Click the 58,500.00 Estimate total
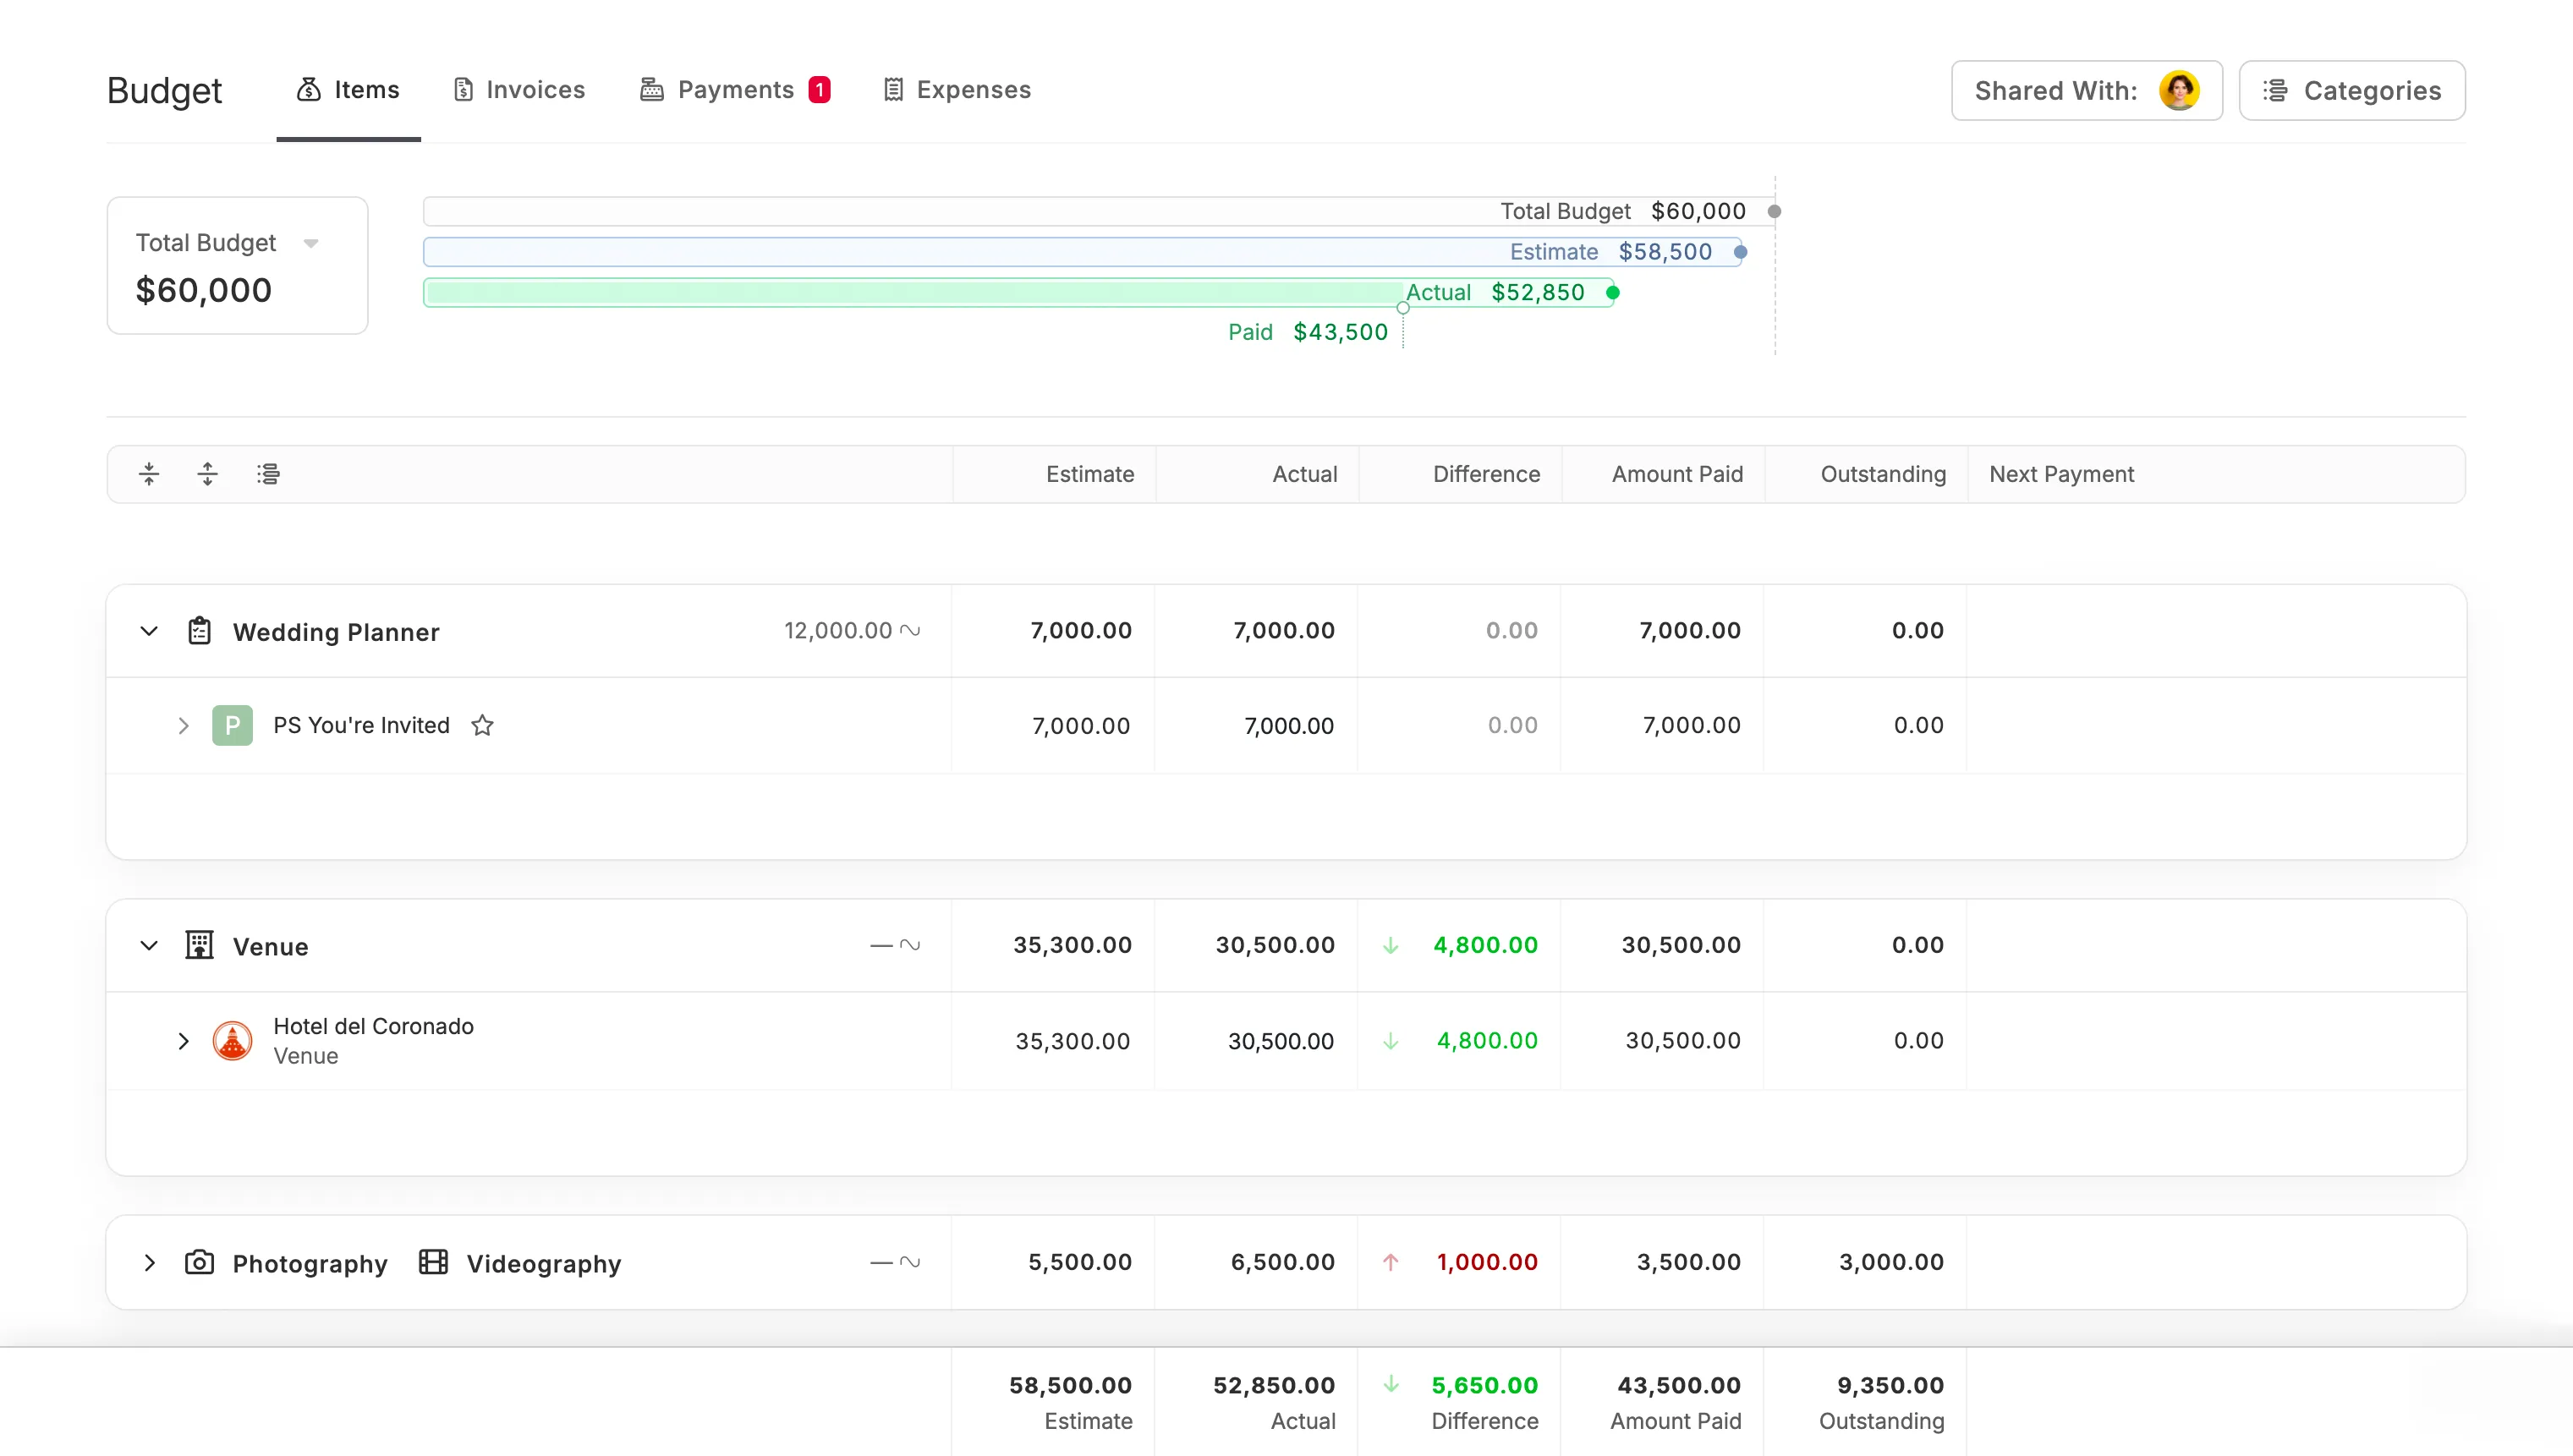 (1071, 1386)
